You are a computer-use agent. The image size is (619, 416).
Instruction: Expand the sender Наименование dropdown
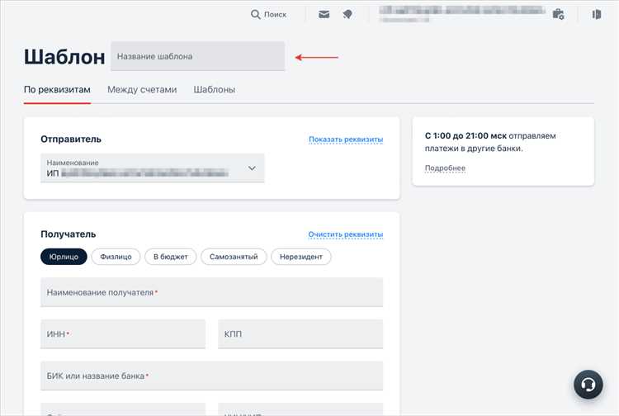[x=252, y=168]
